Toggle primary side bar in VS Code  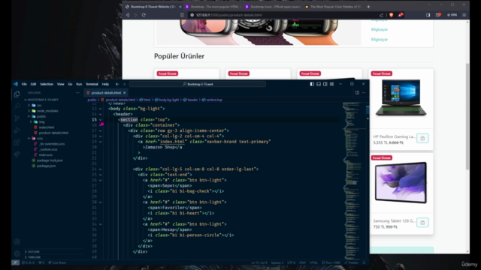312,84
